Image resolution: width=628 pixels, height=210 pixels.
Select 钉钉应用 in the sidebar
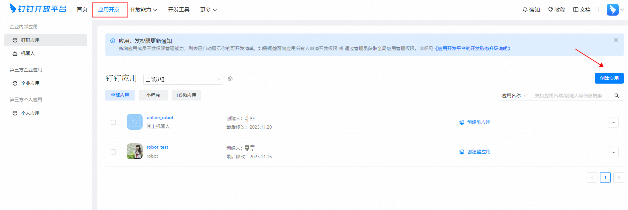(46, 40)
